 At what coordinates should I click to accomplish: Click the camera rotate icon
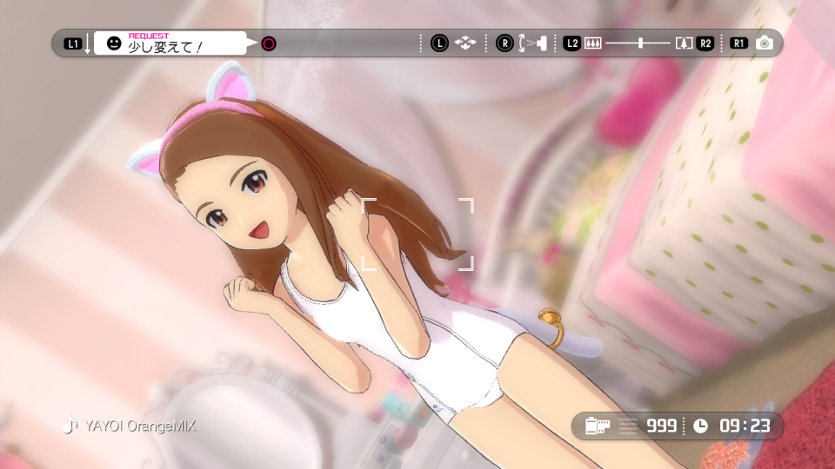click(530, 43)
